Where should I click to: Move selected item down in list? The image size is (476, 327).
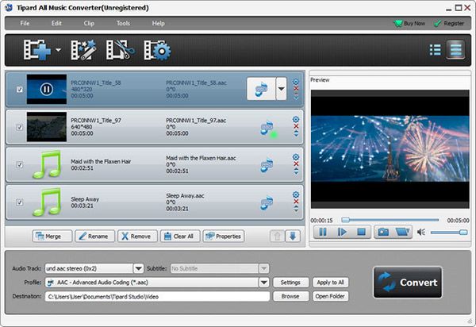pos(293,237)
